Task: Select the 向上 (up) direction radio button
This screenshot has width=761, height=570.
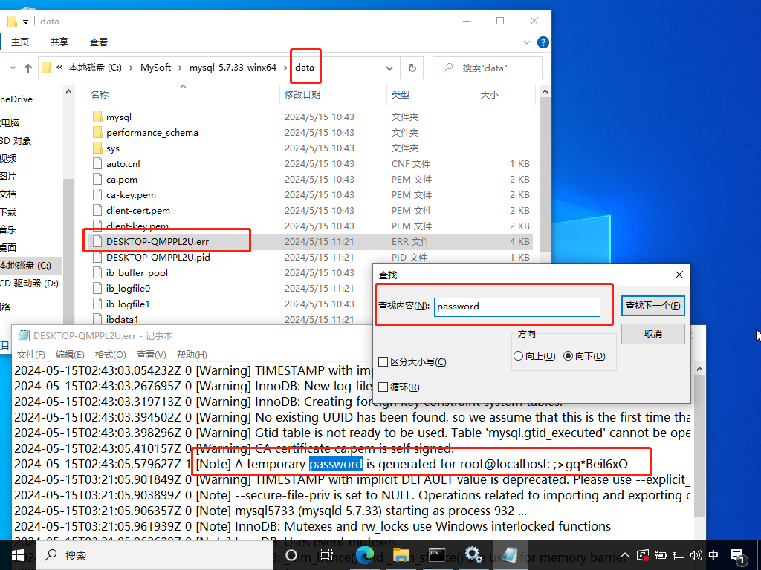Action: [518, 356]
